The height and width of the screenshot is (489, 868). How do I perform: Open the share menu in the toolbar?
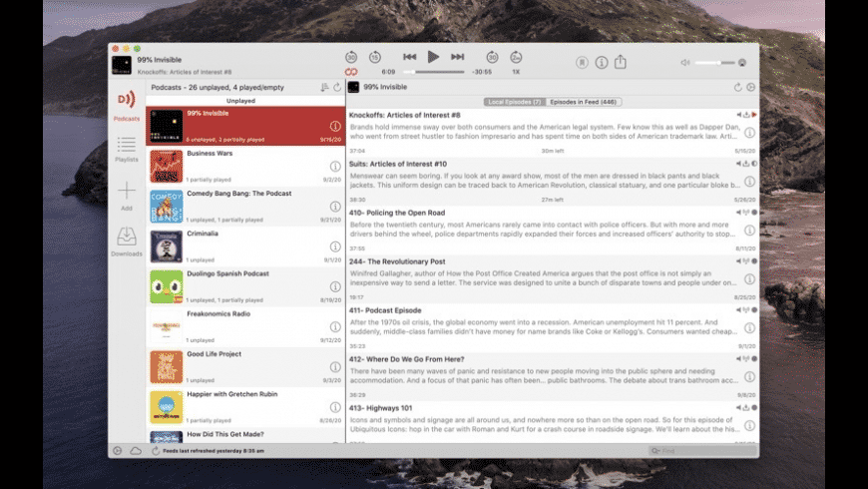click(621, 62)
